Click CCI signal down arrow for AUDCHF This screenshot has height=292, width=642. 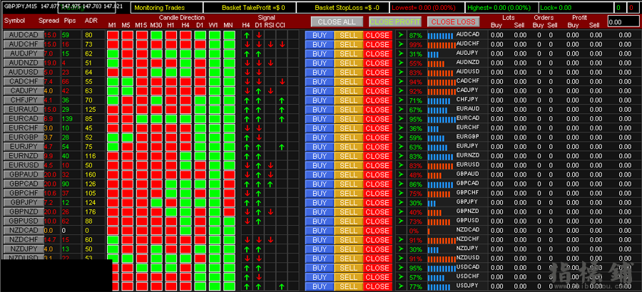(282, 45)
